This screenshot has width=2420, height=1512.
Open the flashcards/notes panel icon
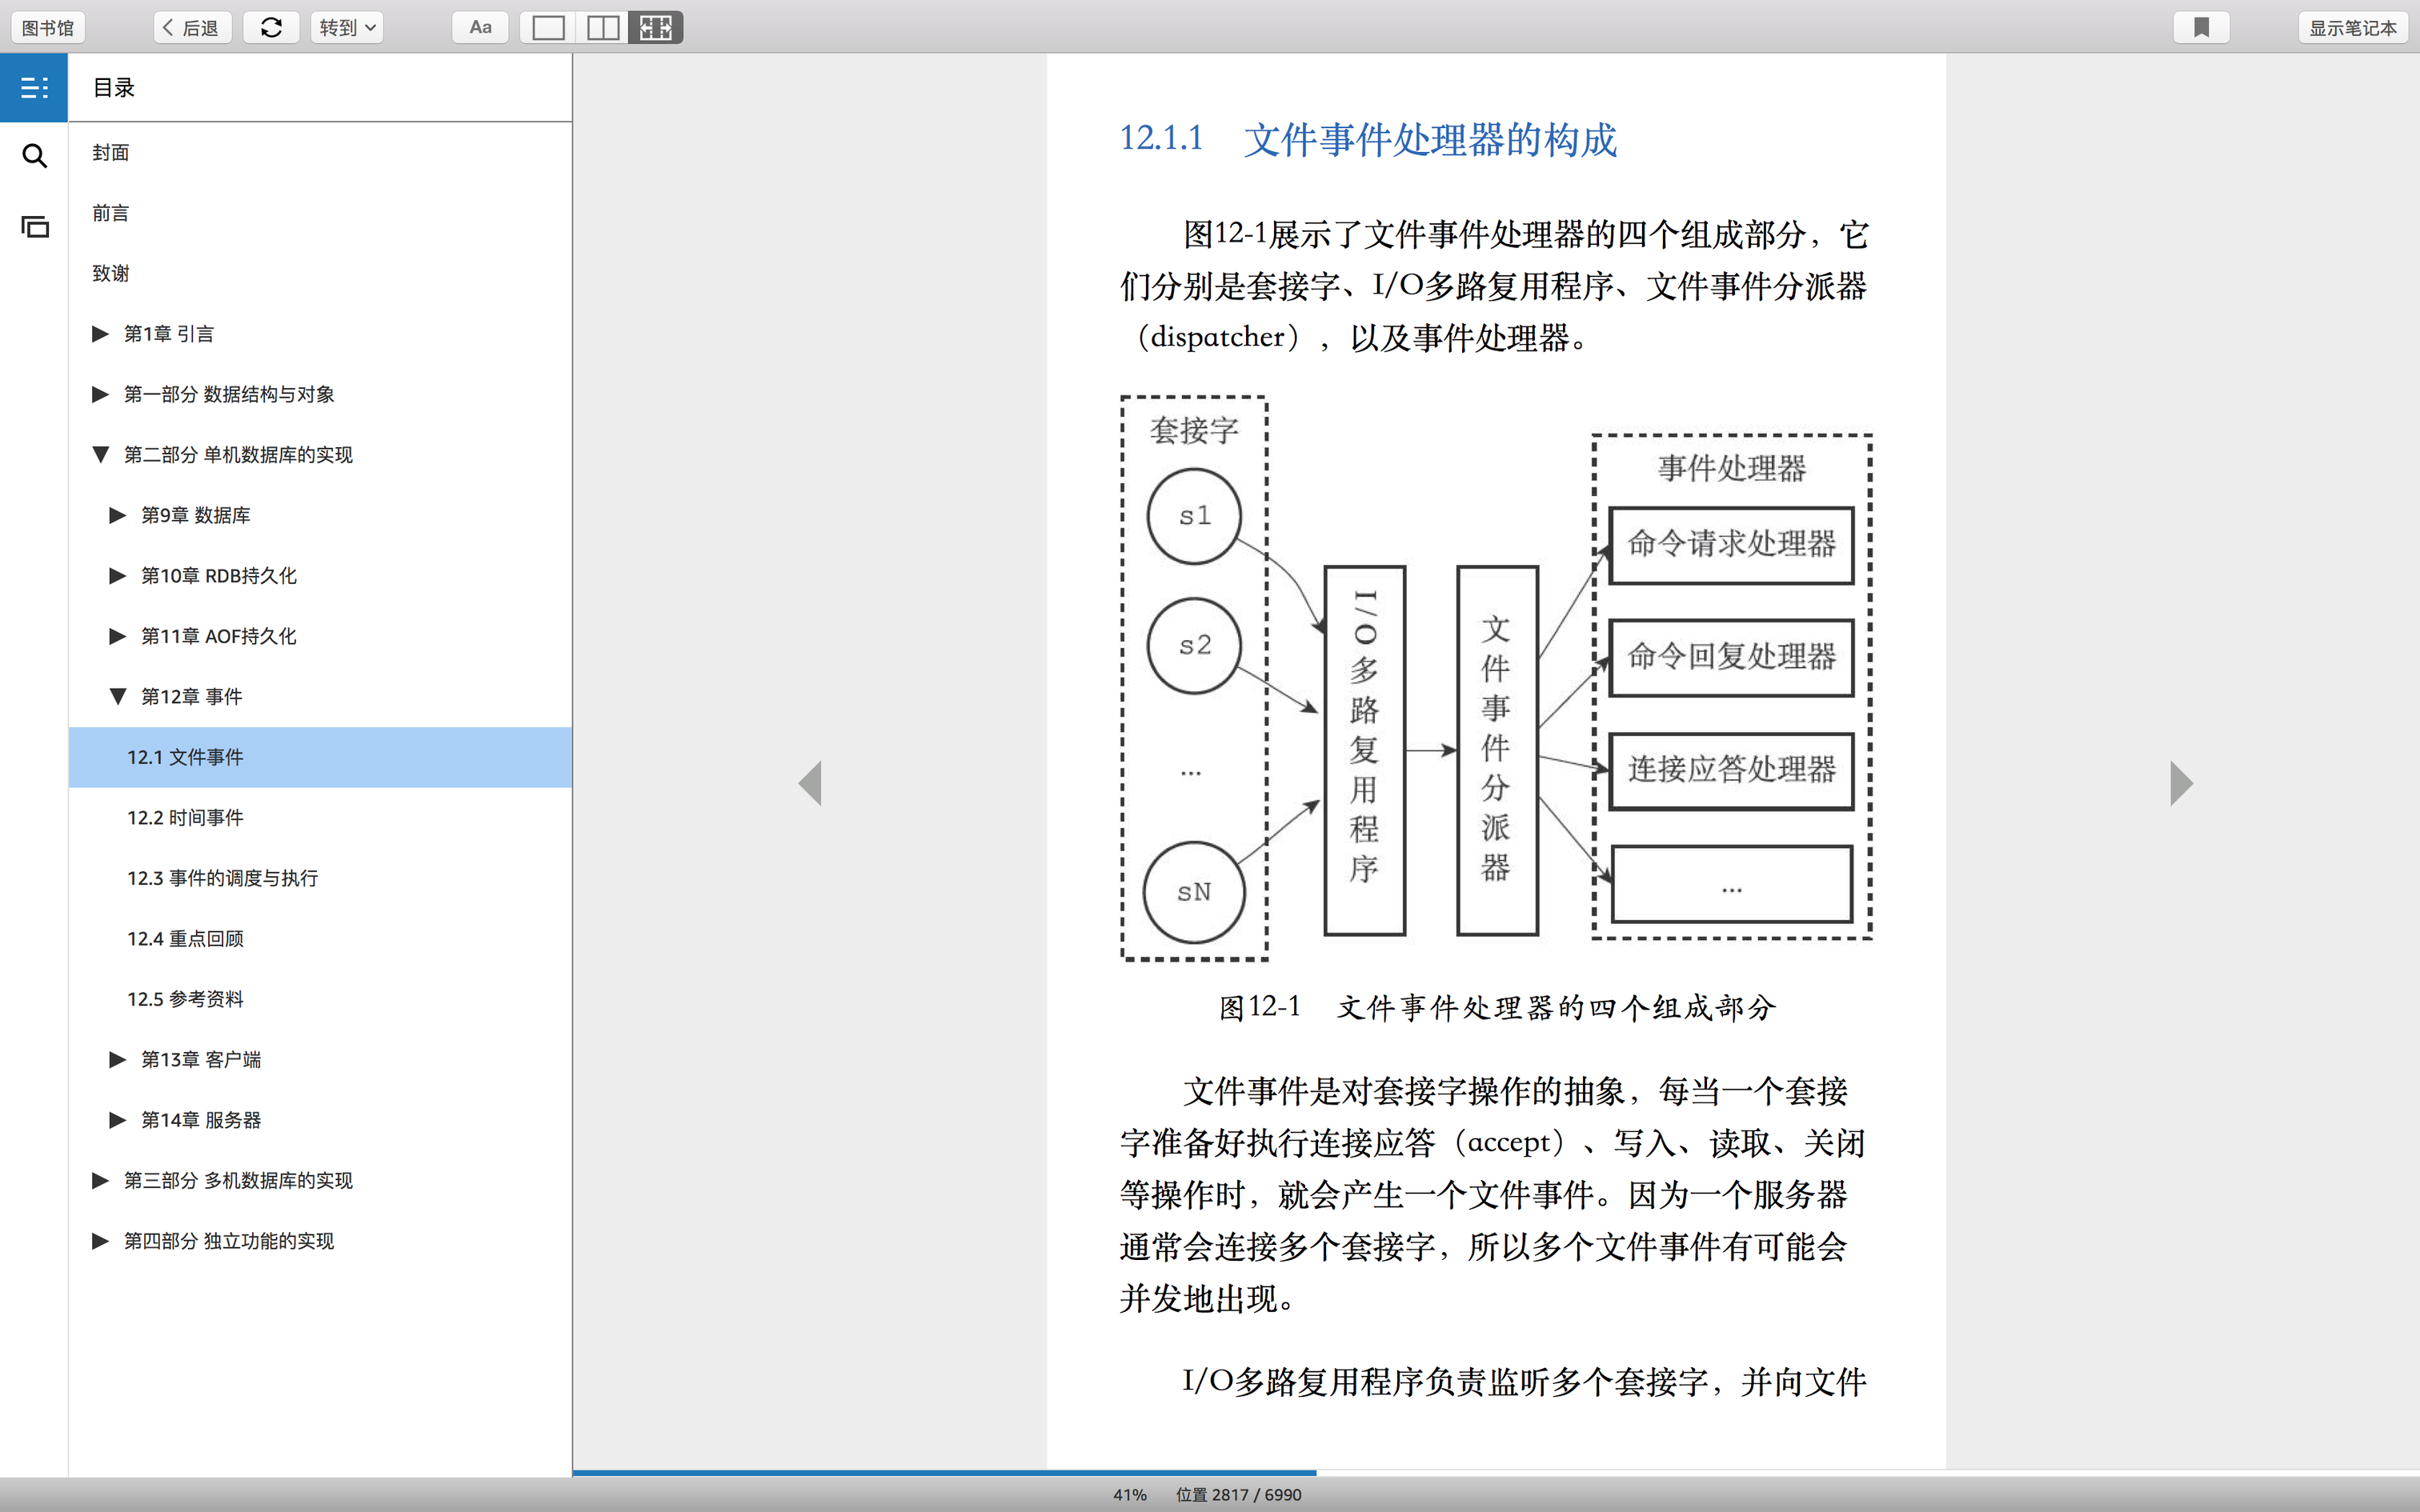click(x=34, y=227)
